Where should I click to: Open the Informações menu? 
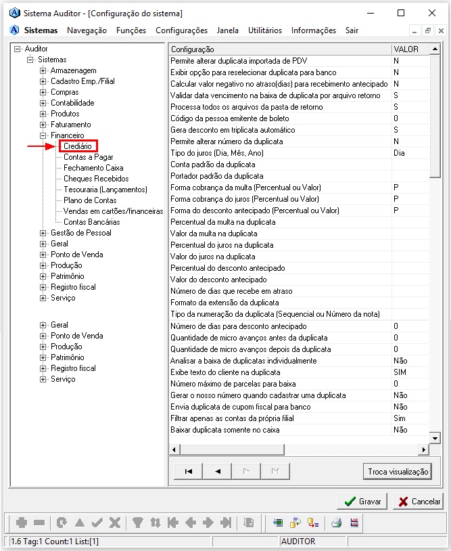tap(314, 30)
